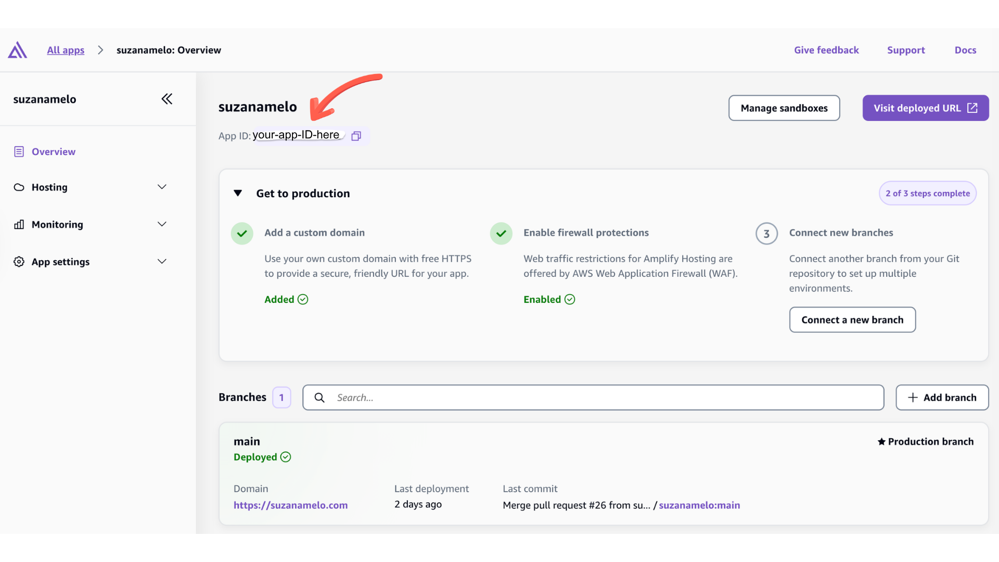
Task: Click the step 3 circle icon
Action: (x=766, y=234)
